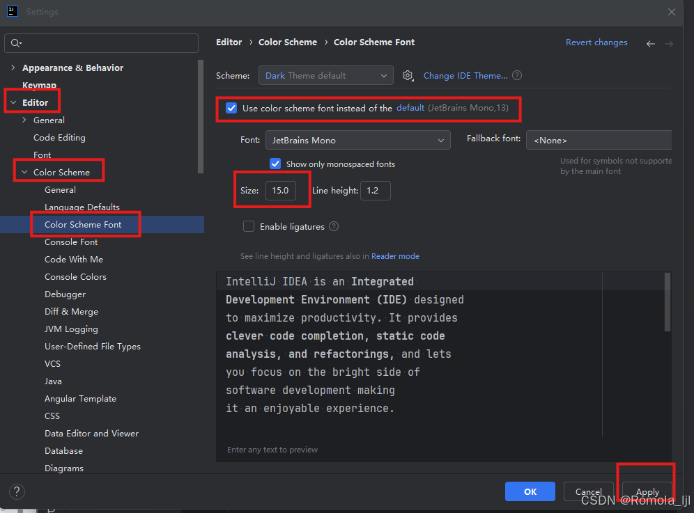Open the Font settings page
The image size is (694, 513).
(42, 155)
